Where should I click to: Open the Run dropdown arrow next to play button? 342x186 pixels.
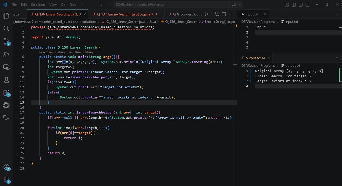[211, 14]
